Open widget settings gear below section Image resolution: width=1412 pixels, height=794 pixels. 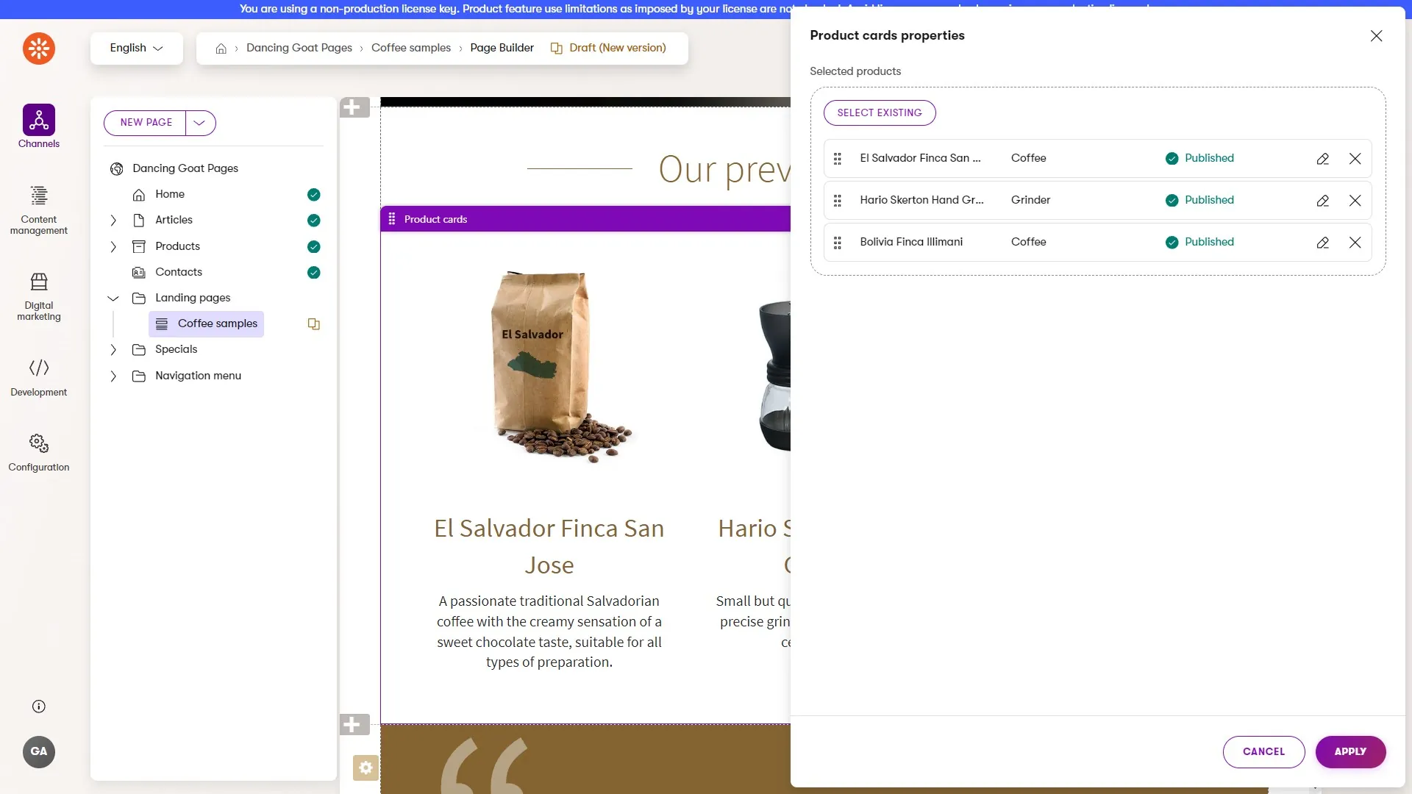click(366, 768)
